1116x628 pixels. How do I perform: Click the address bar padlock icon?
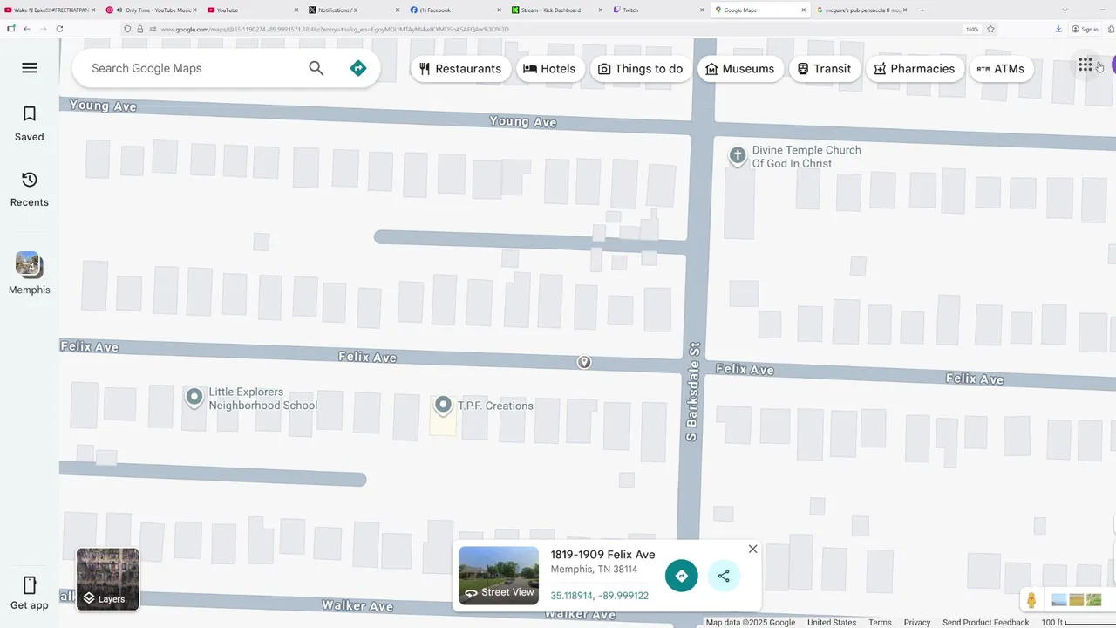(139, 29)
